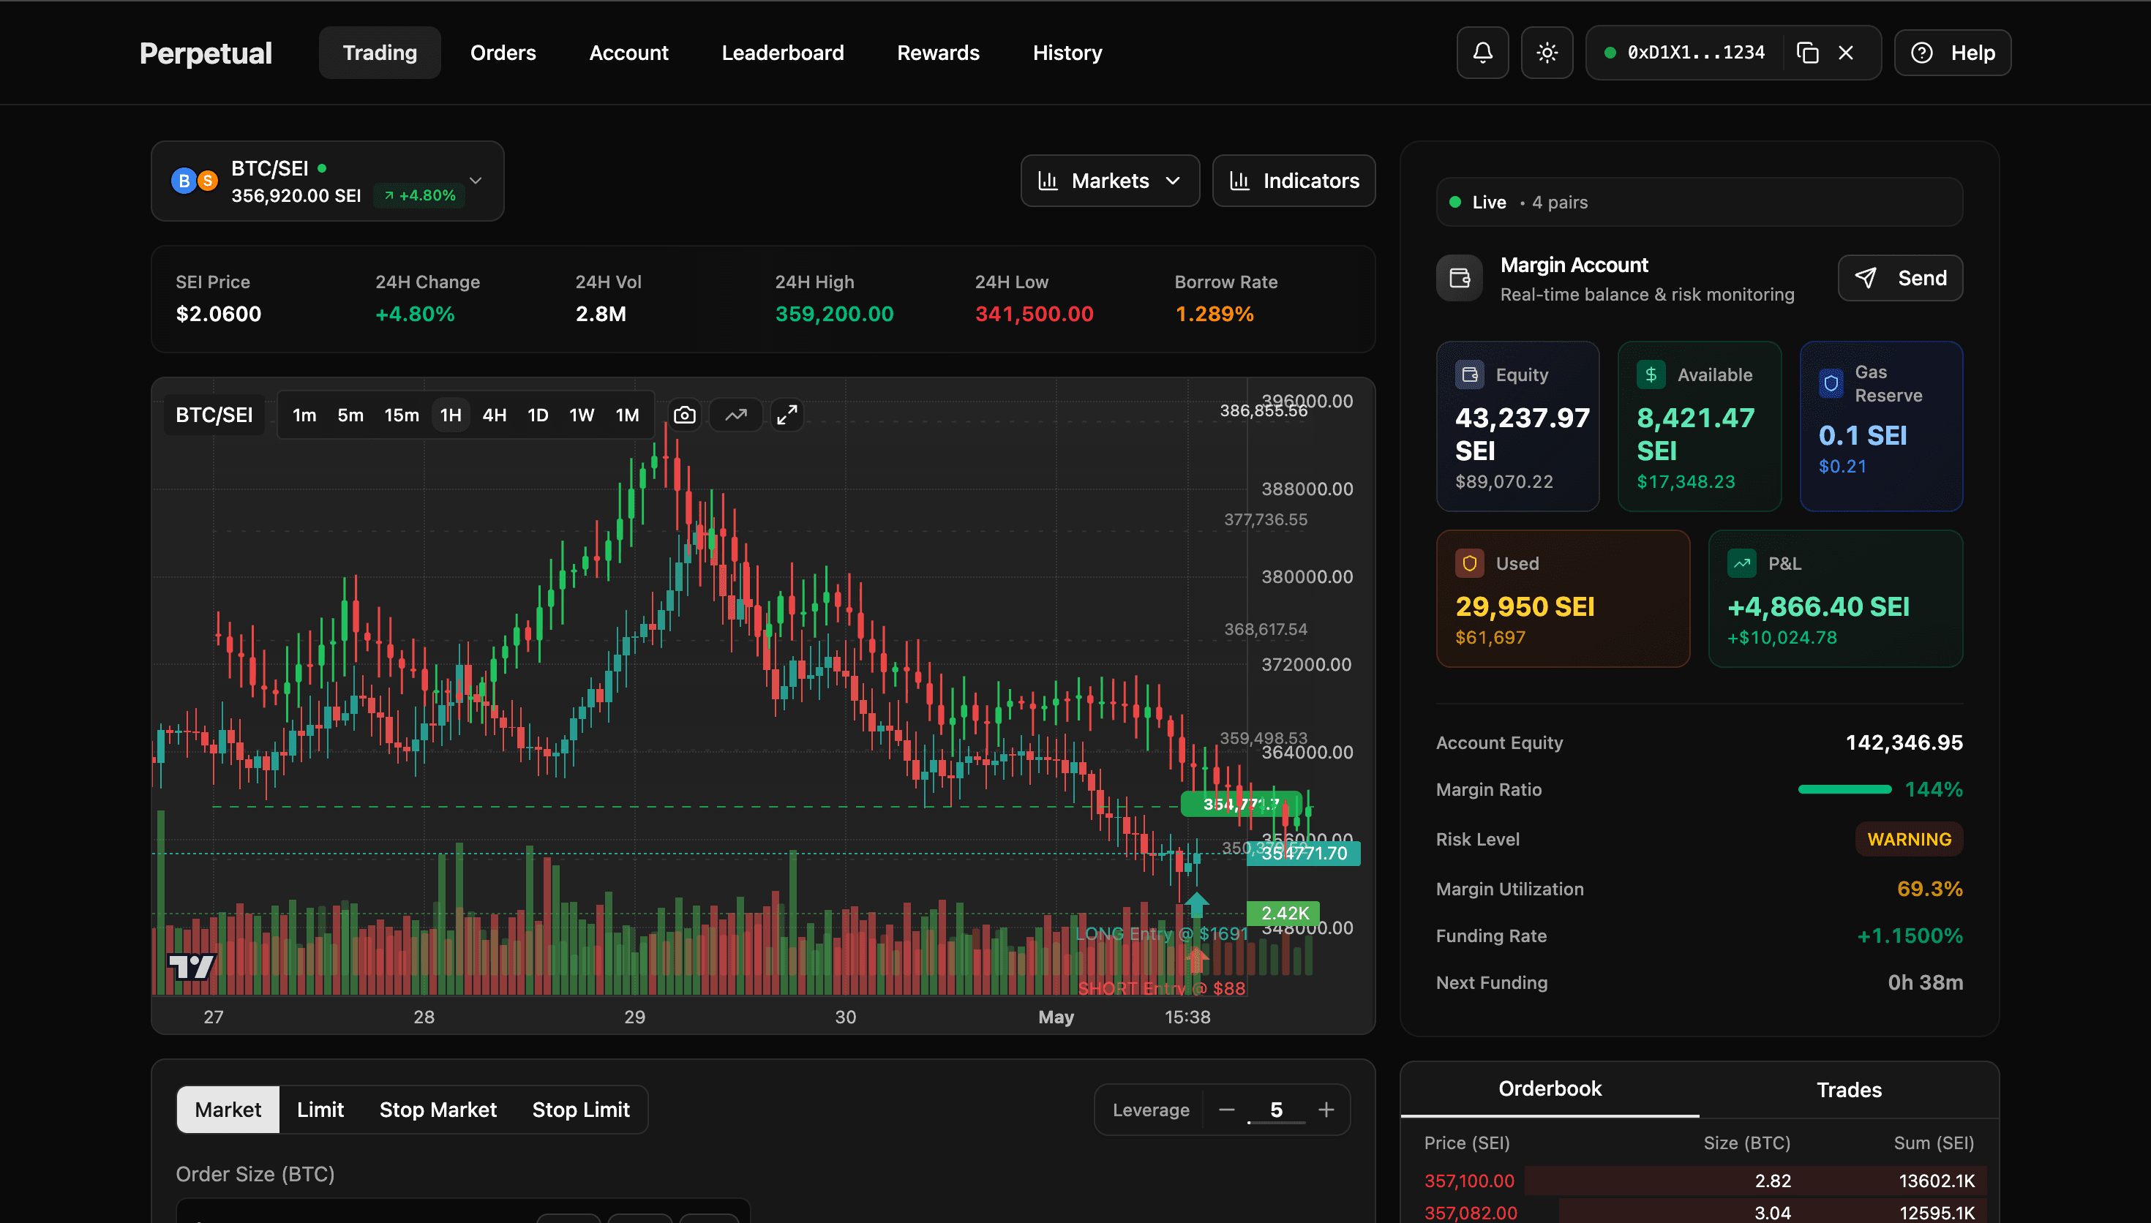Click the P&L trend icon
This screenshot has width=2151, height=1223.
pos(1742,564)
